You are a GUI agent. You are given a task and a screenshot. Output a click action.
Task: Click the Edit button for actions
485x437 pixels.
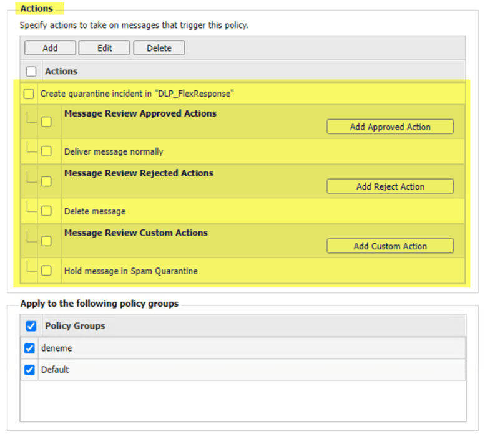coord(104,48)
